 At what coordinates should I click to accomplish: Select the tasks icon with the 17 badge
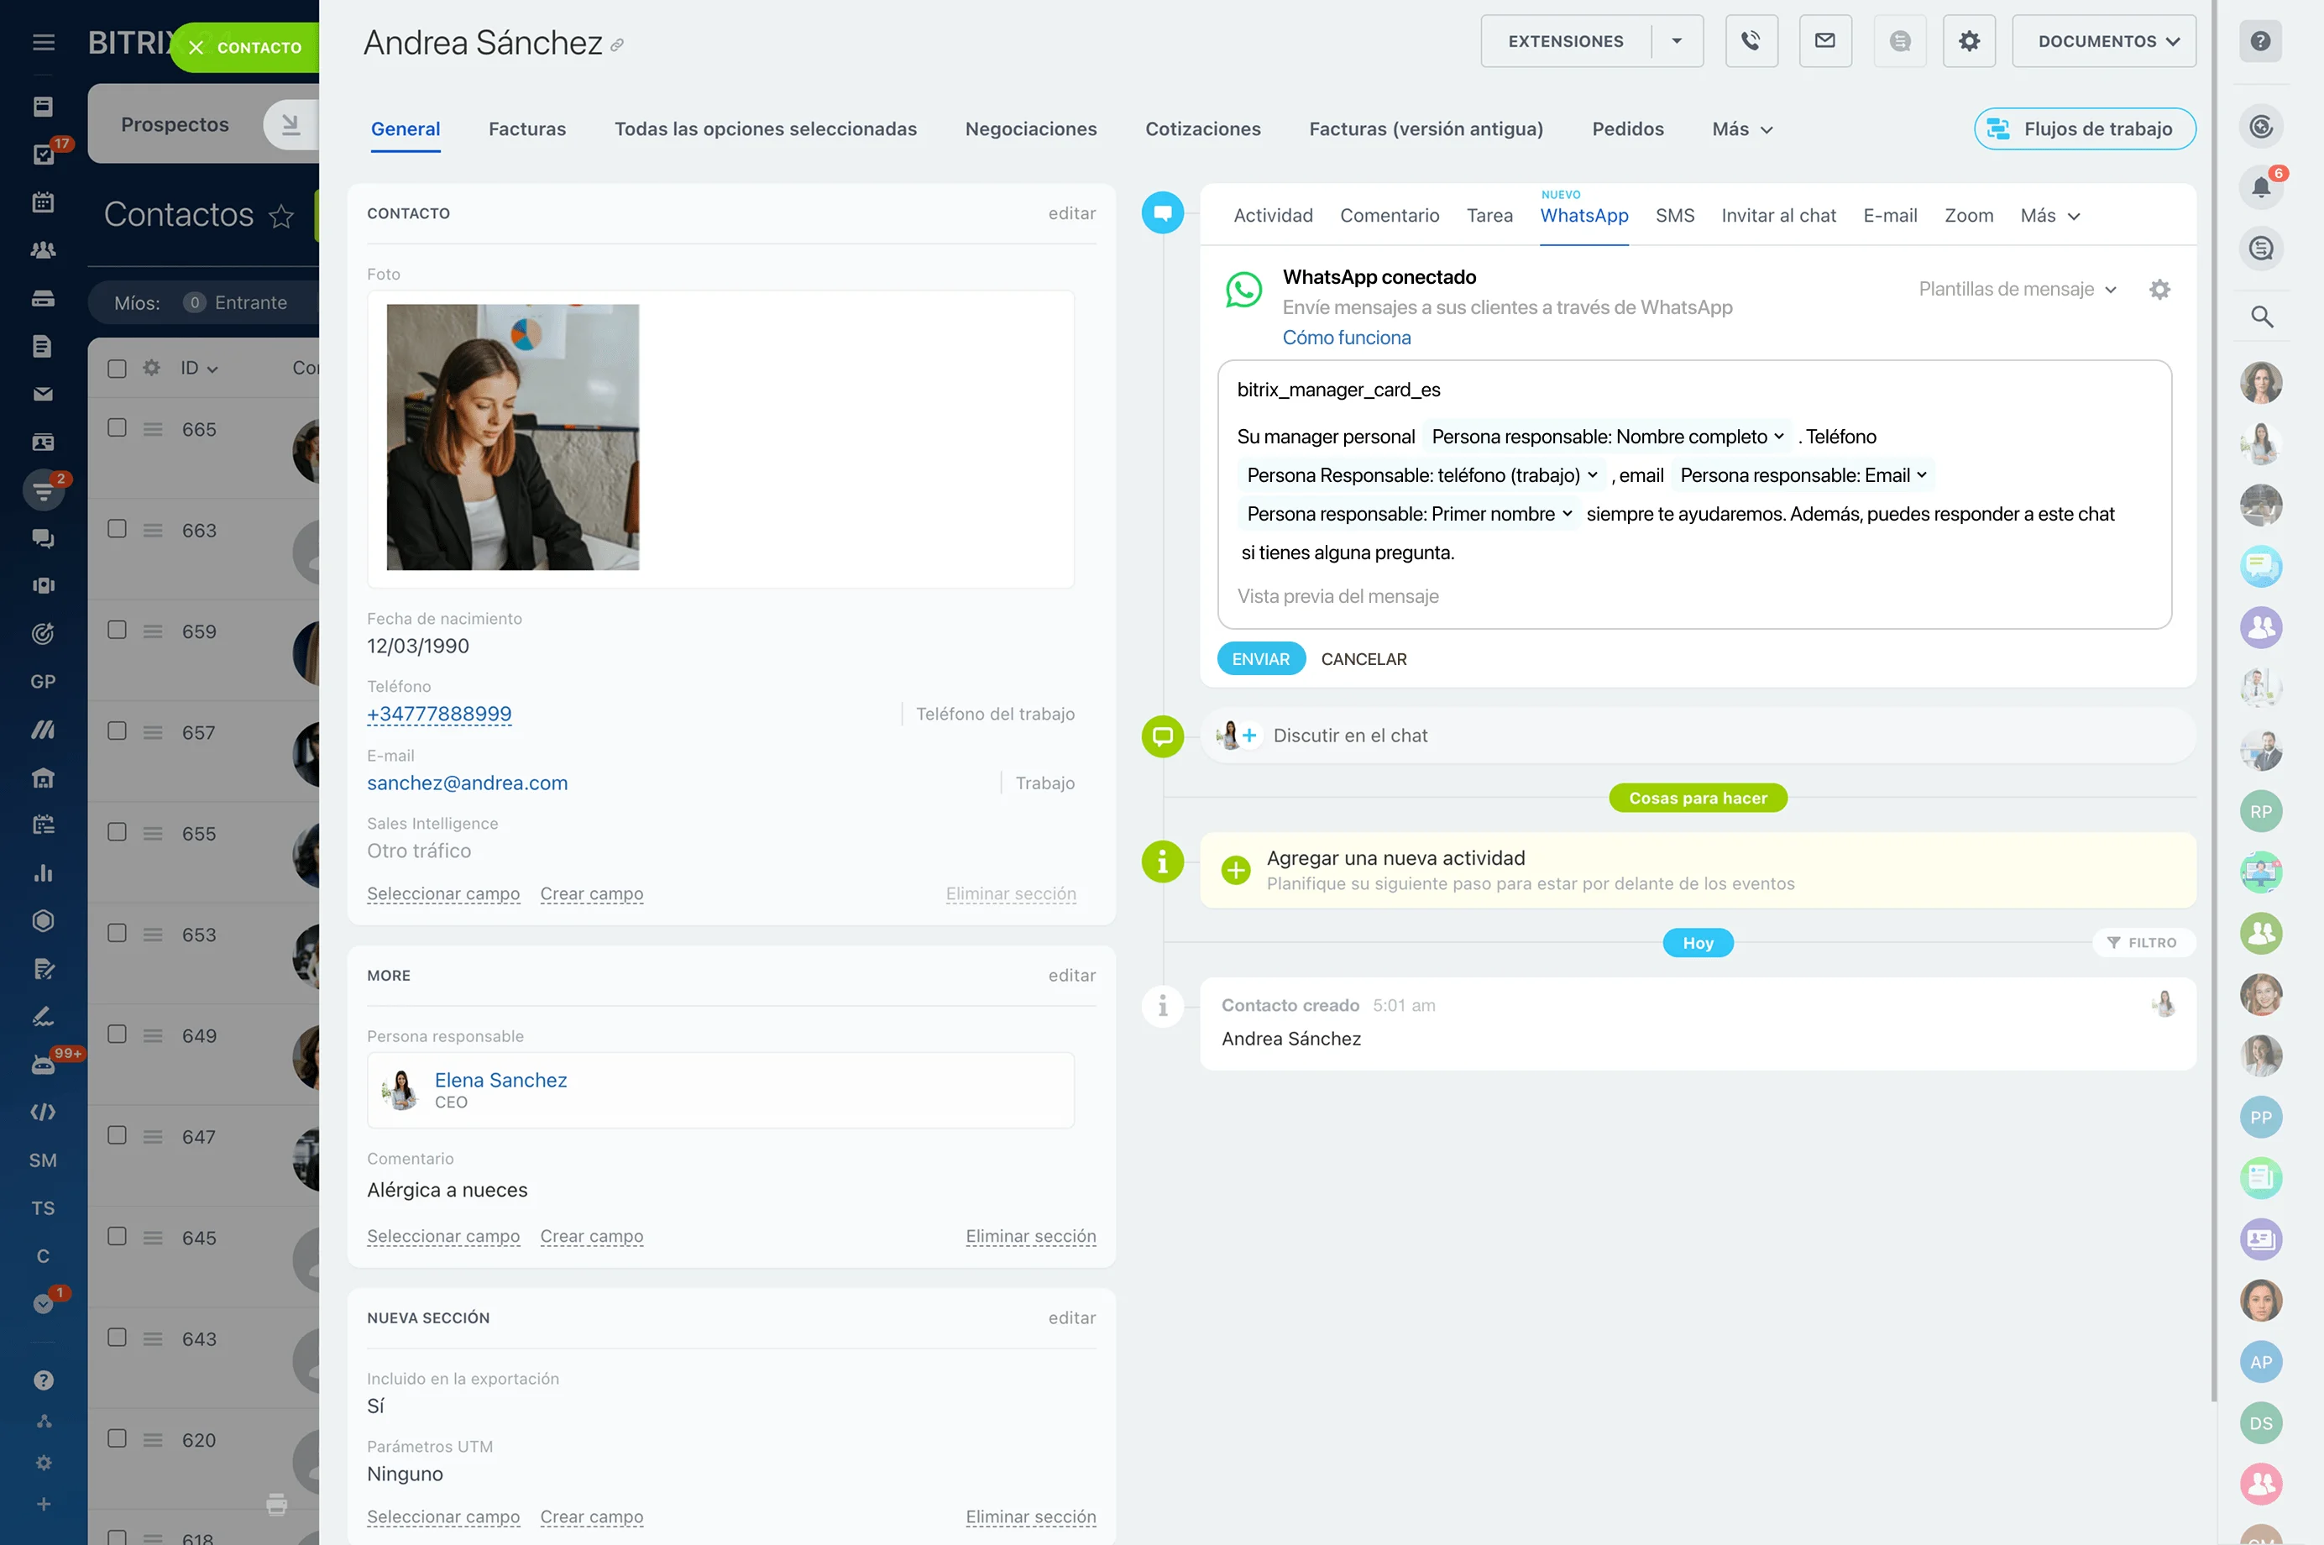(44, 154)
